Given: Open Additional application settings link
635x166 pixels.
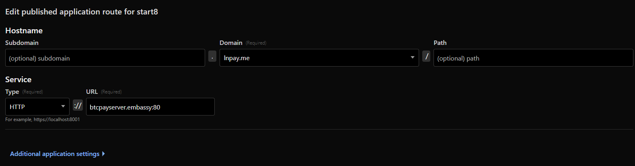Looking at the screenshot, I should pyautogui.click(x=55, y=154).
